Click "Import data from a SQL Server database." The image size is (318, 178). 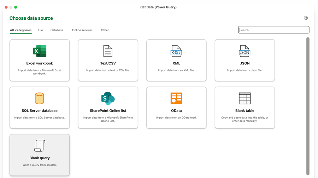pos(40,117)
